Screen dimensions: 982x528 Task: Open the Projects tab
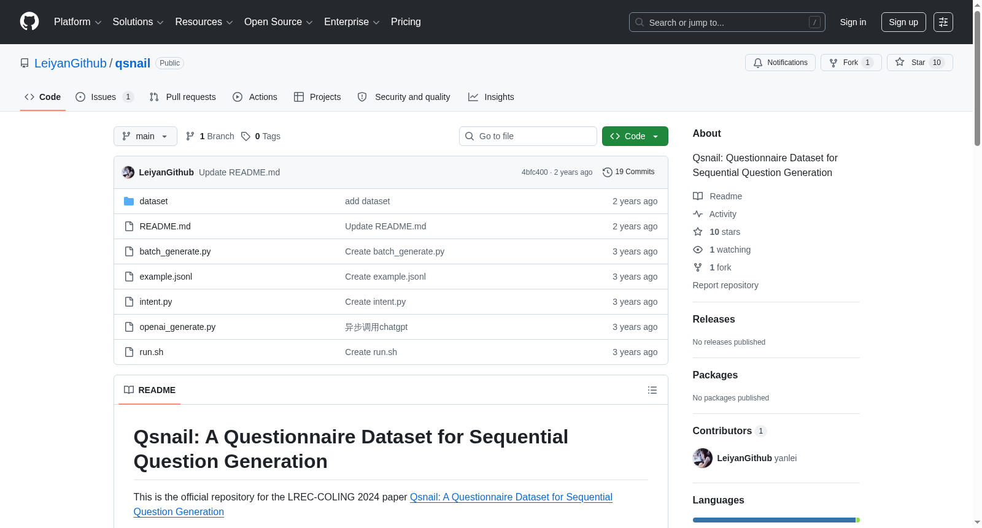pos(317,97)
